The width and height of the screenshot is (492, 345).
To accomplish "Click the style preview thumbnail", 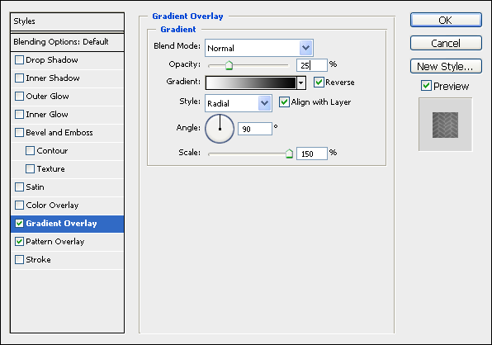I will pyautogui.click(x=445, y=125).
